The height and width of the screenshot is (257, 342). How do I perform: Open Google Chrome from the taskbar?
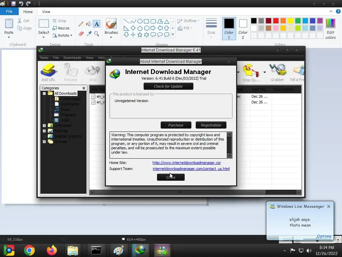coord(29,250)
